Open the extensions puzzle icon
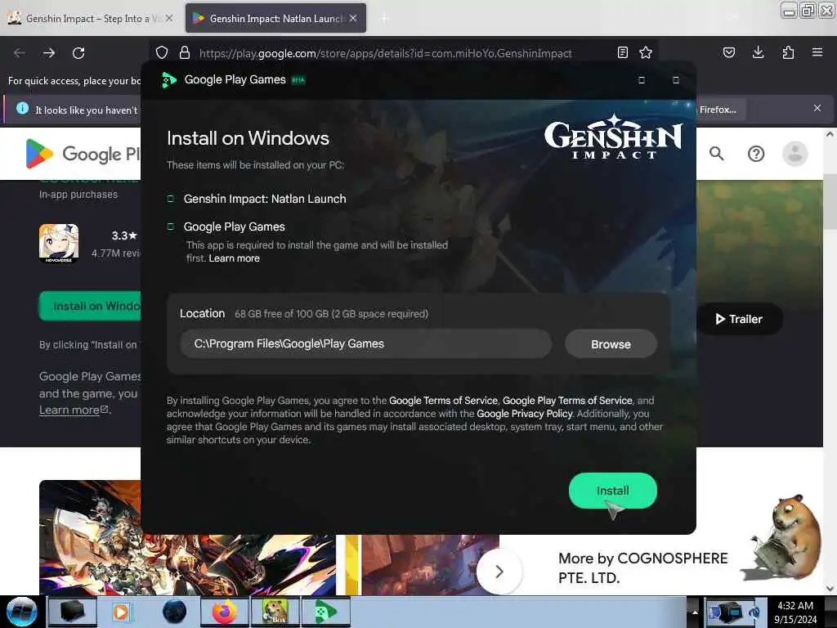Screen dimensions: 837x628 [x=788, y=52]
